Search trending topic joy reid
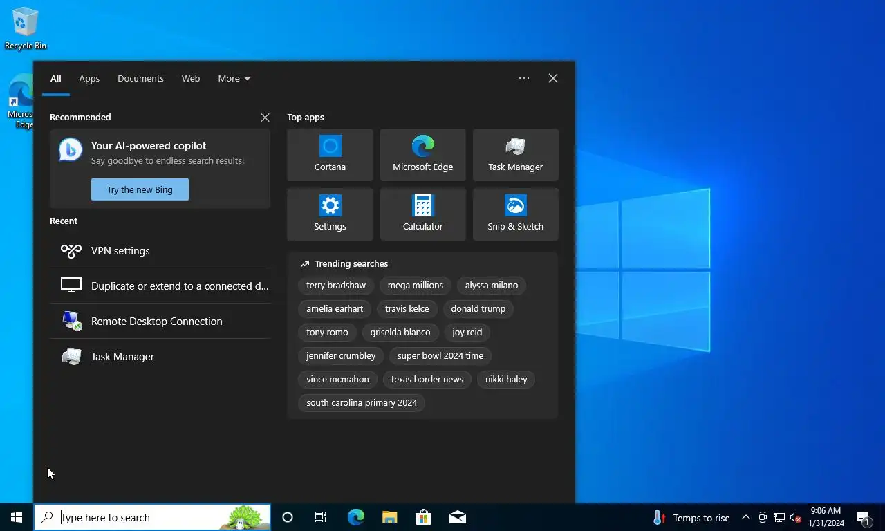This screenshot has height=531, width=885. pyautogui.click(x=467, y=333)
